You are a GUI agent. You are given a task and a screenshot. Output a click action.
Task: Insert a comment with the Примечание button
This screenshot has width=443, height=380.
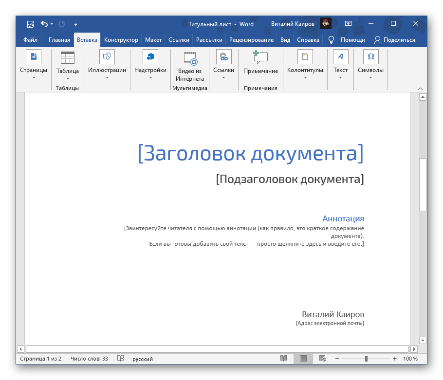[x=260, y=64]
